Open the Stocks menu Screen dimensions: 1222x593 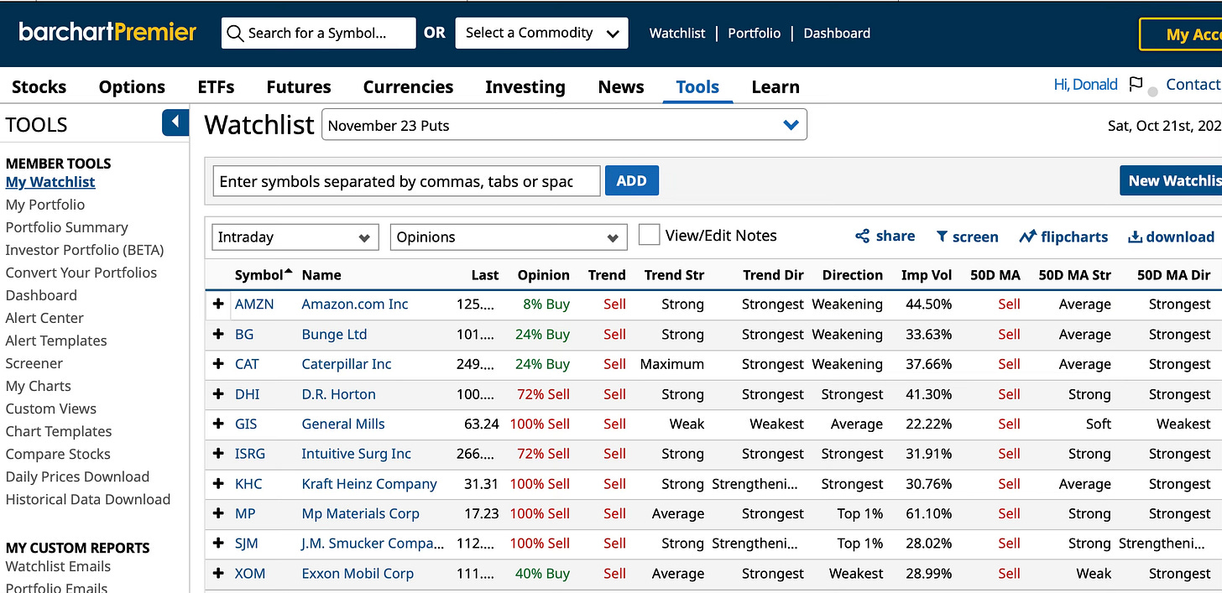pyautogui.click(x=39, y=86)
